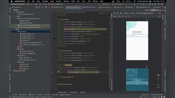Open IDE settings gear in main toolbar

[162, 4]
